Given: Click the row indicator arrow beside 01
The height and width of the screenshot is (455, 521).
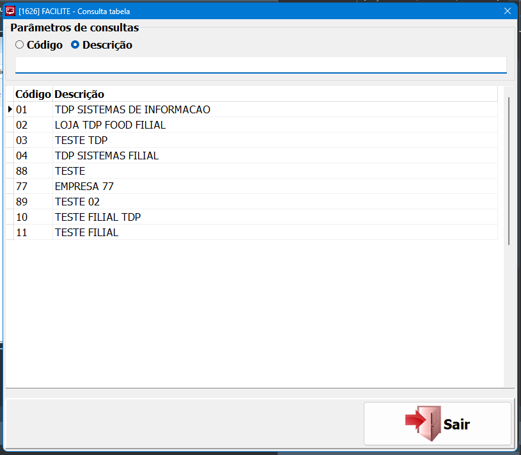Looking at the screenshot, I should click(x=10, y=109).
